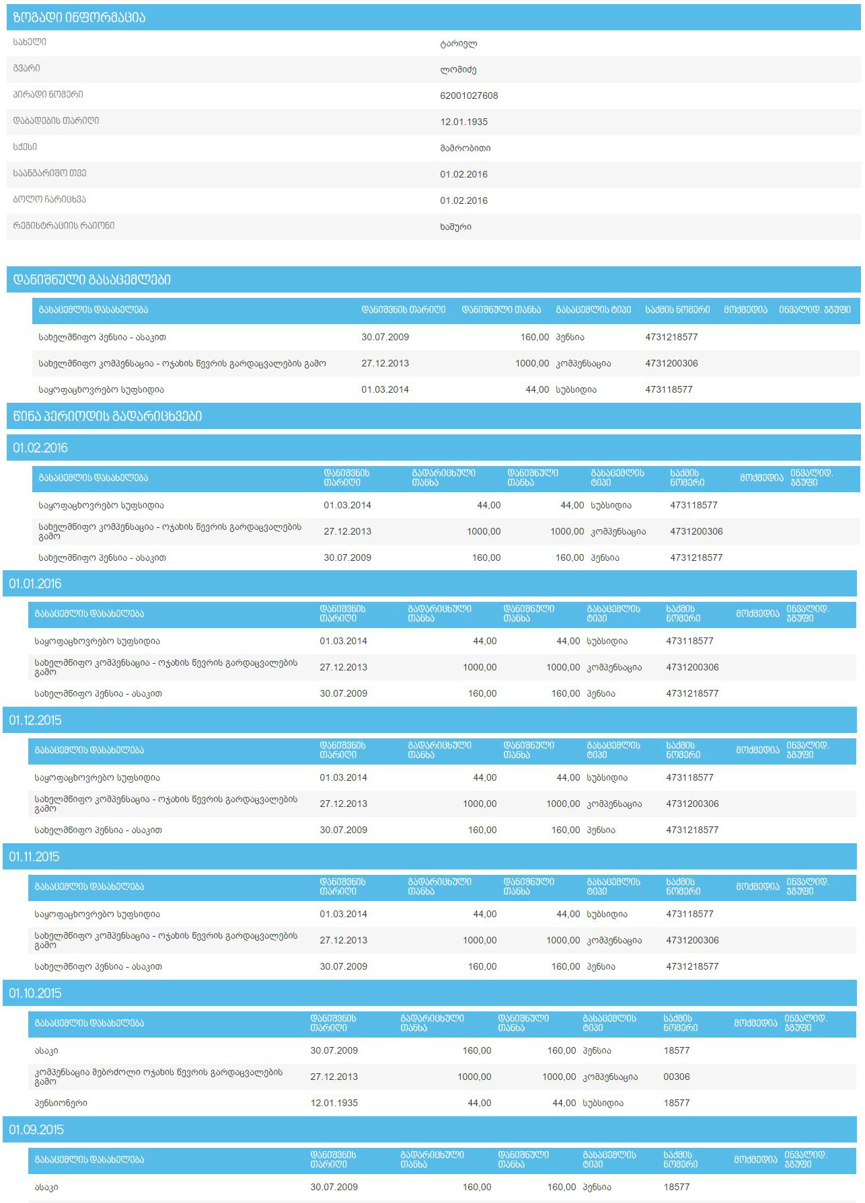Select the surname value ლომიძე
865x1203 pixels.
click(458, 69)
